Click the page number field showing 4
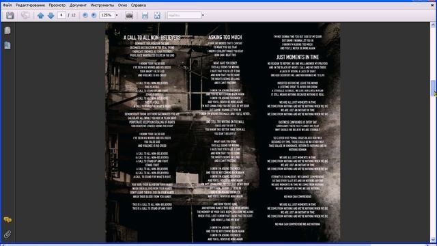The width and height of the screenshot is (437, 246). [x=61, y=15]
